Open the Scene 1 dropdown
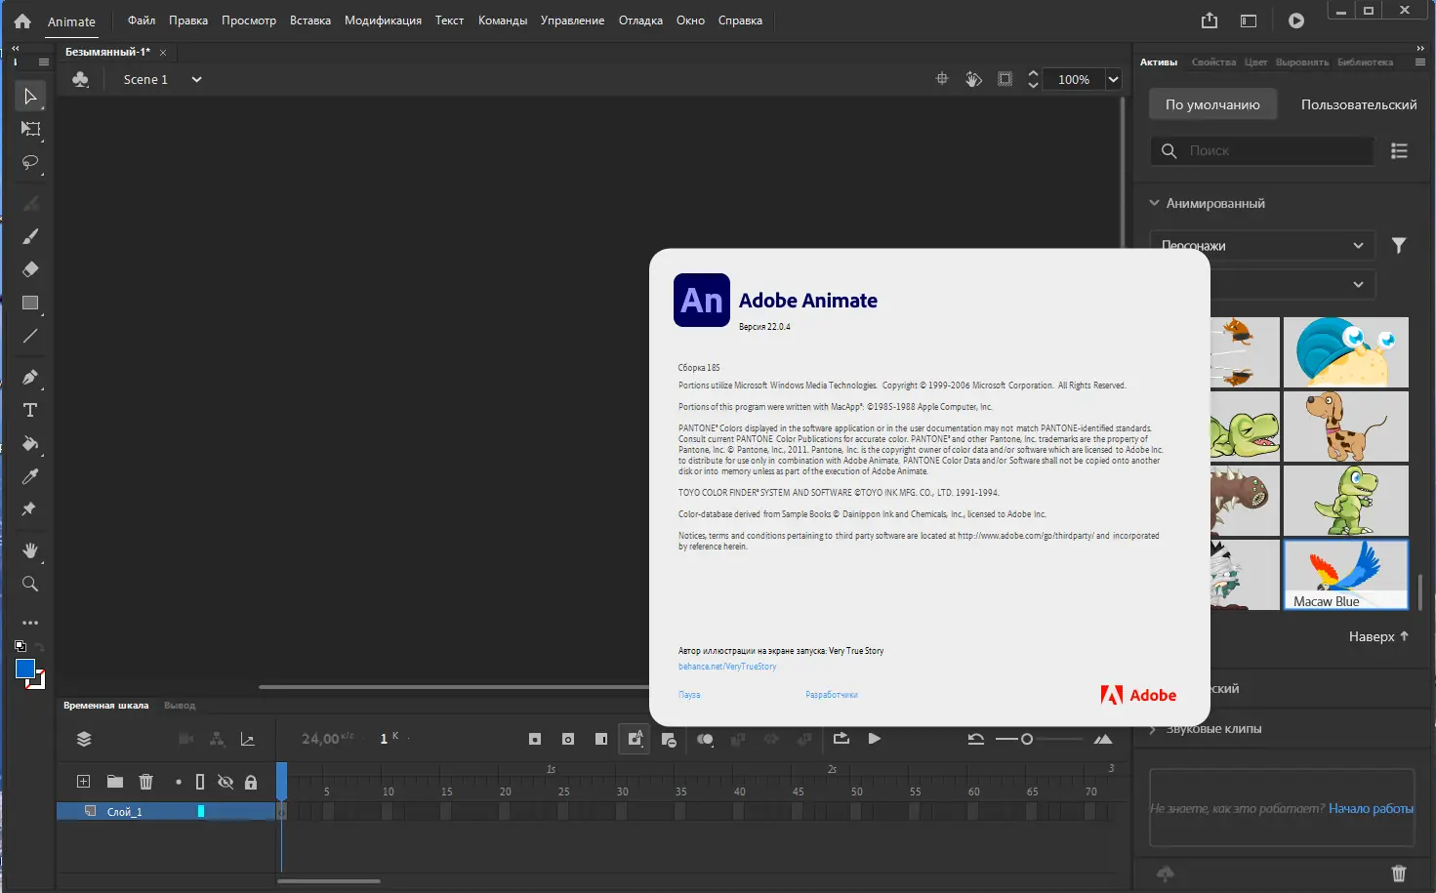 click(195, 79)
